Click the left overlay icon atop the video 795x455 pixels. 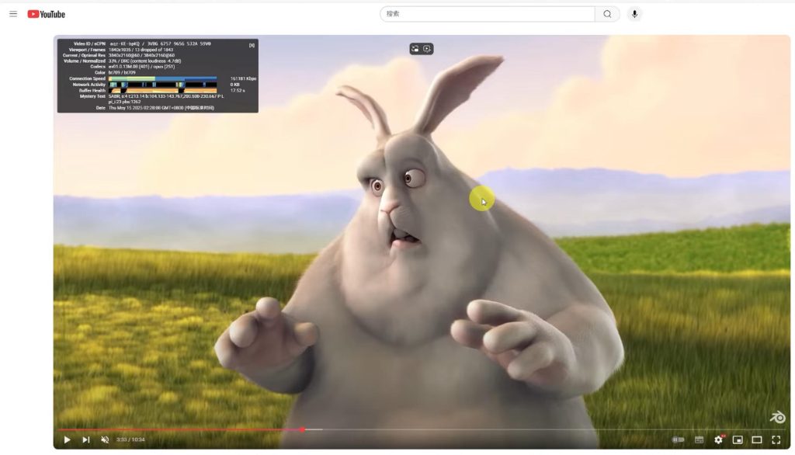click(415, 49)
